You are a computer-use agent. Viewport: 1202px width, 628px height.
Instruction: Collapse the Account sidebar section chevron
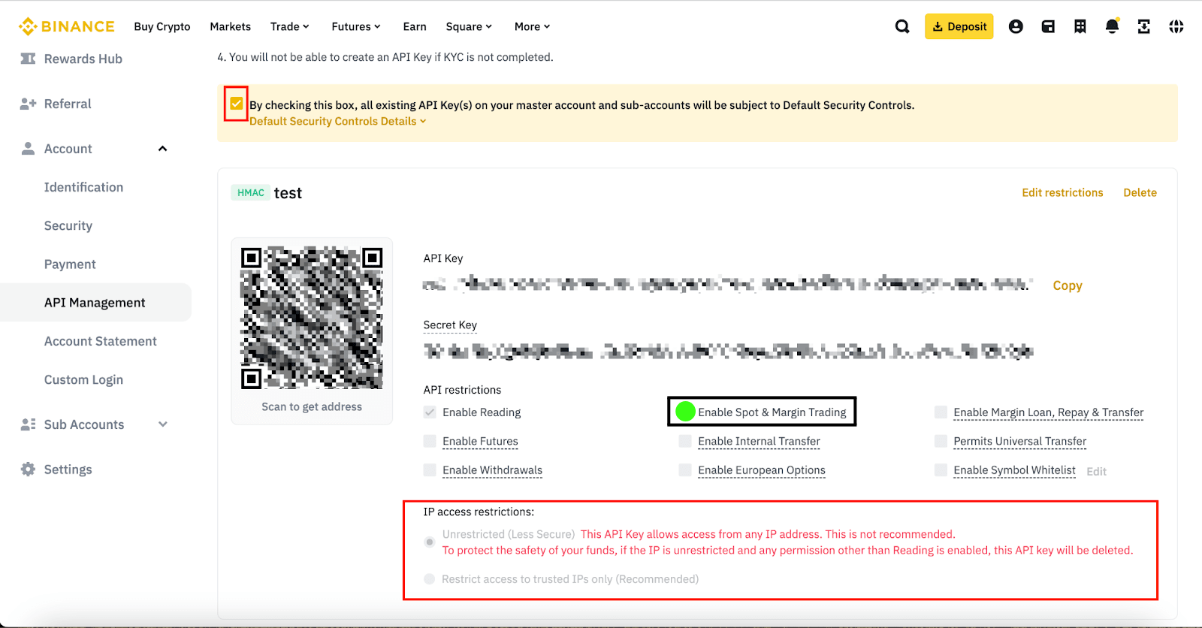(162, 149)
